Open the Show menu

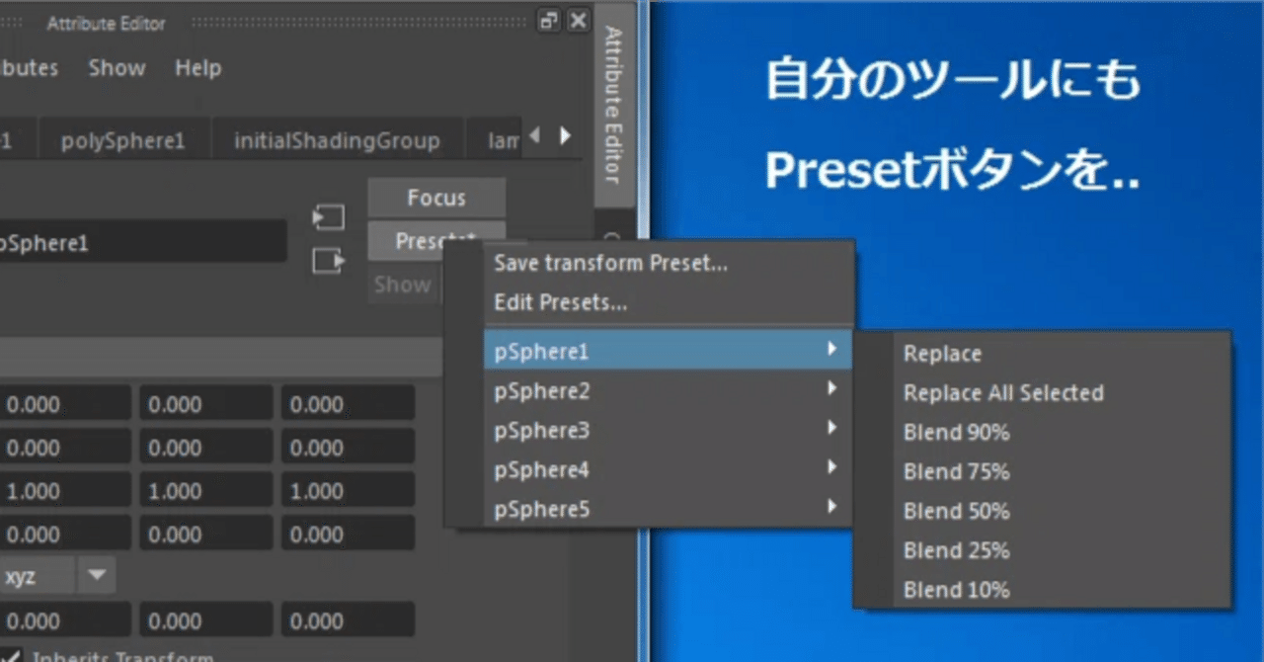[117, 68]
